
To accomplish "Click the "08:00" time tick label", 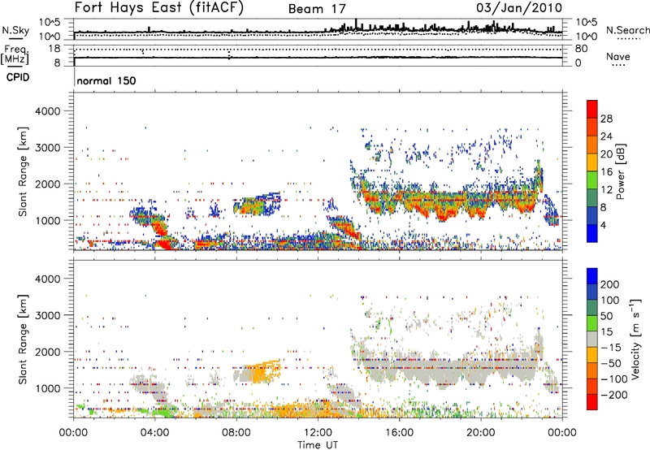I will point(236,433).
